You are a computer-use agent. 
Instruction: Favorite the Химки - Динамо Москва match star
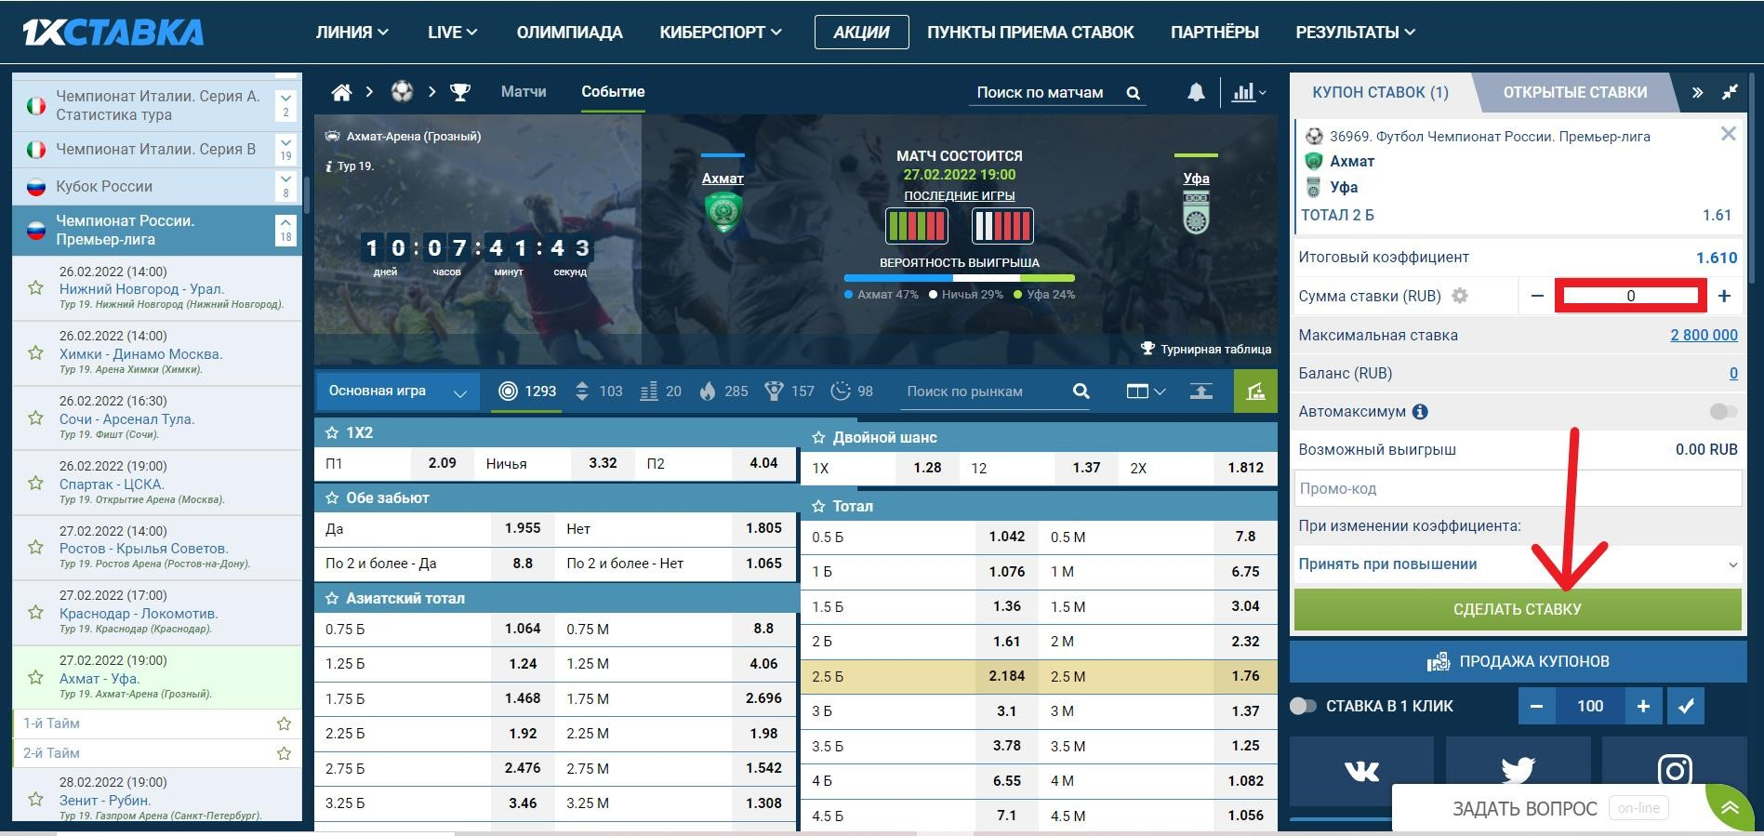(x=35, y=353)
